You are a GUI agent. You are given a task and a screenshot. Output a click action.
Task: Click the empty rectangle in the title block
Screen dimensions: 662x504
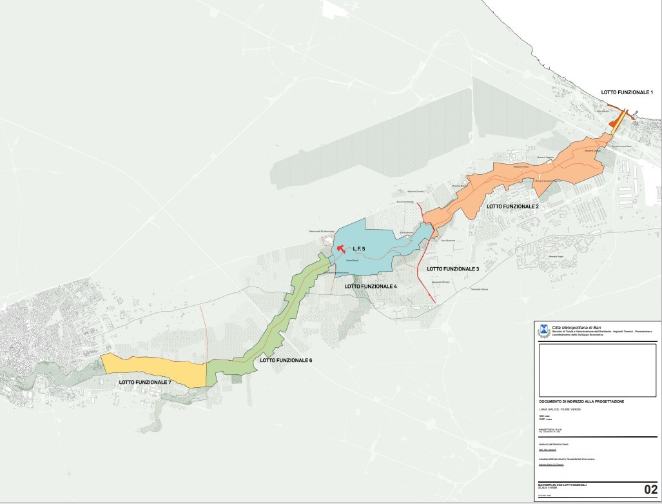click(x=598, y=367)
